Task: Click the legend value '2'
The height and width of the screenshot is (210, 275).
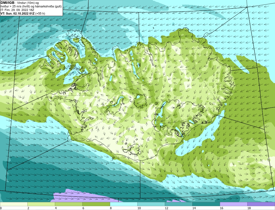Action: 28,208
